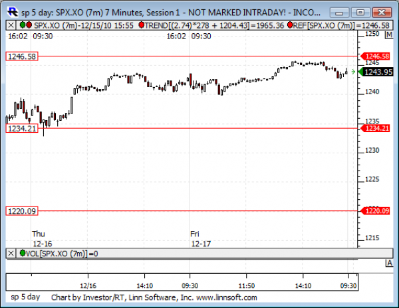Viewport: 399px width, 308px height.
Task: Click the red 1234.21 price scale tag
Action: point(375,128)
